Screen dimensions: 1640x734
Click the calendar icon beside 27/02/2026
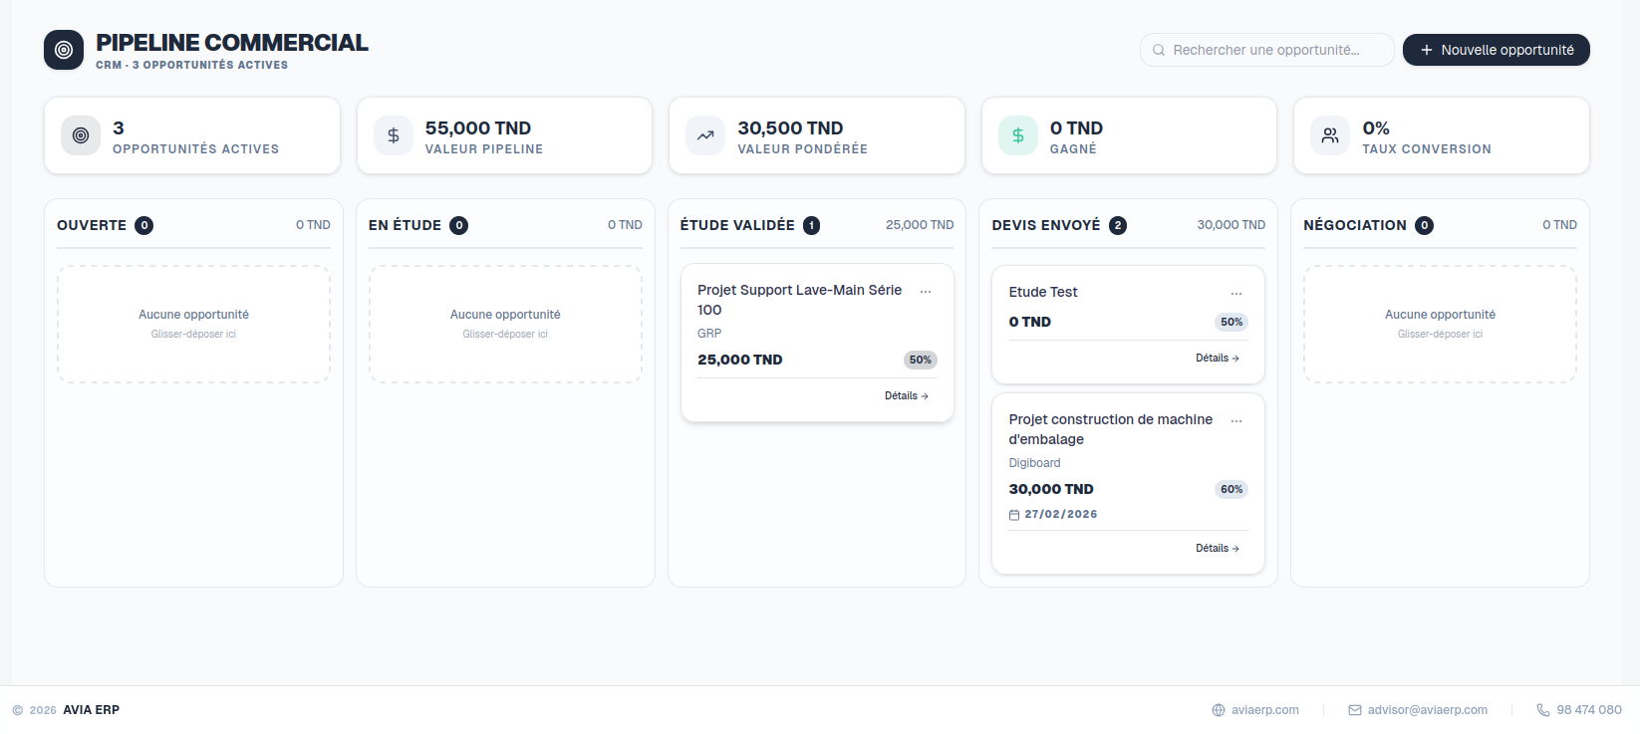(x=1015, y=514)
